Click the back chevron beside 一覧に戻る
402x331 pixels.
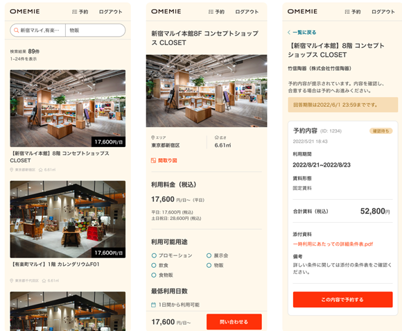289,33
